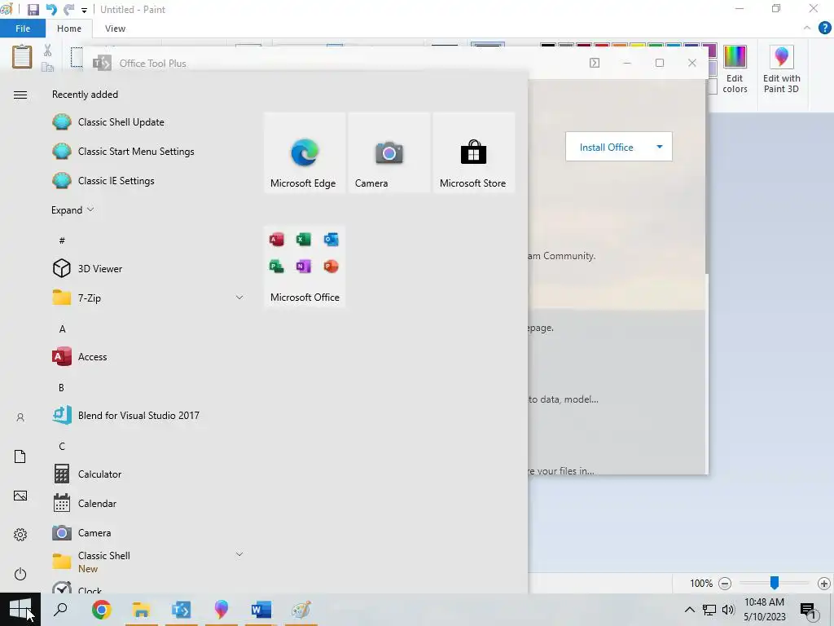This screenshot has height=626, width=834.
Task: Open Settings gear in Start sidebar
Action: 20,535
